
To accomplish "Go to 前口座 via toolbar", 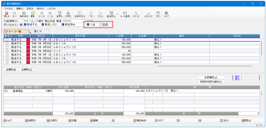I will tap(41, 14).
